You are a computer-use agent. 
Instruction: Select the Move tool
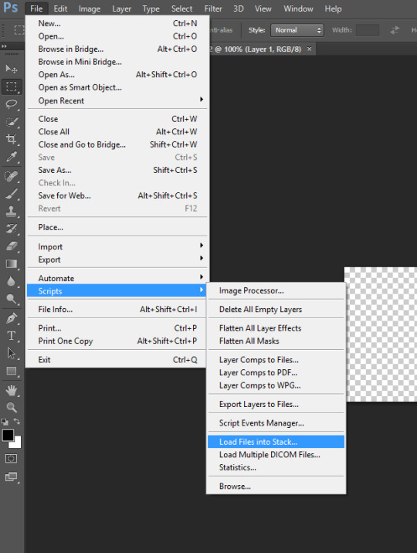12,69
